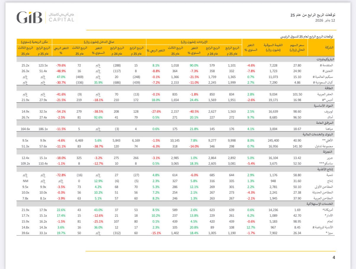The image size is (356, 269).
Task: Click company name 'المتقدمة #'
Action: (326, 65)
